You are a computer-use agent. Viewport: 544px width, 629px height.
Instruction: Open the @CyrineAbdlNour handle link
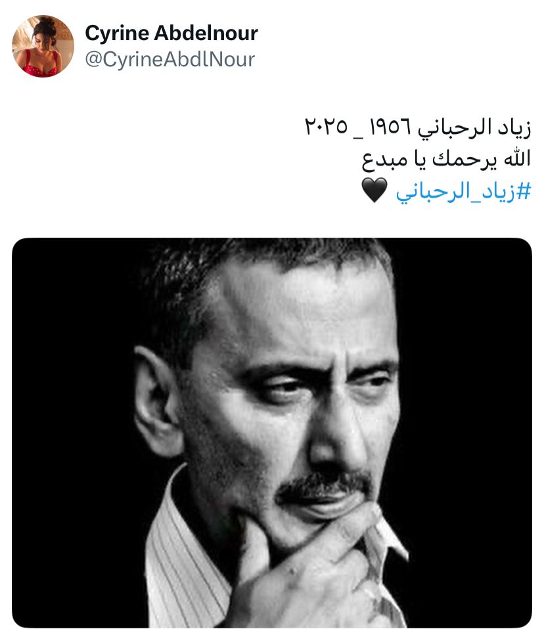pyautogui.click(x=170, y=60)
